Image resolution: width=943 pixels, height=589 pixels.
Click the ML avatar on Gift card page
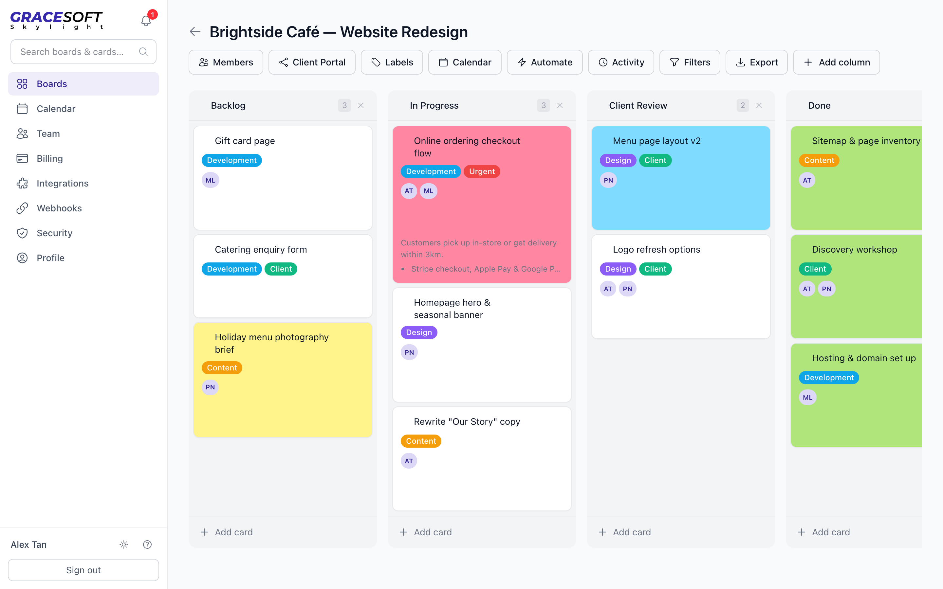(211, 180)
